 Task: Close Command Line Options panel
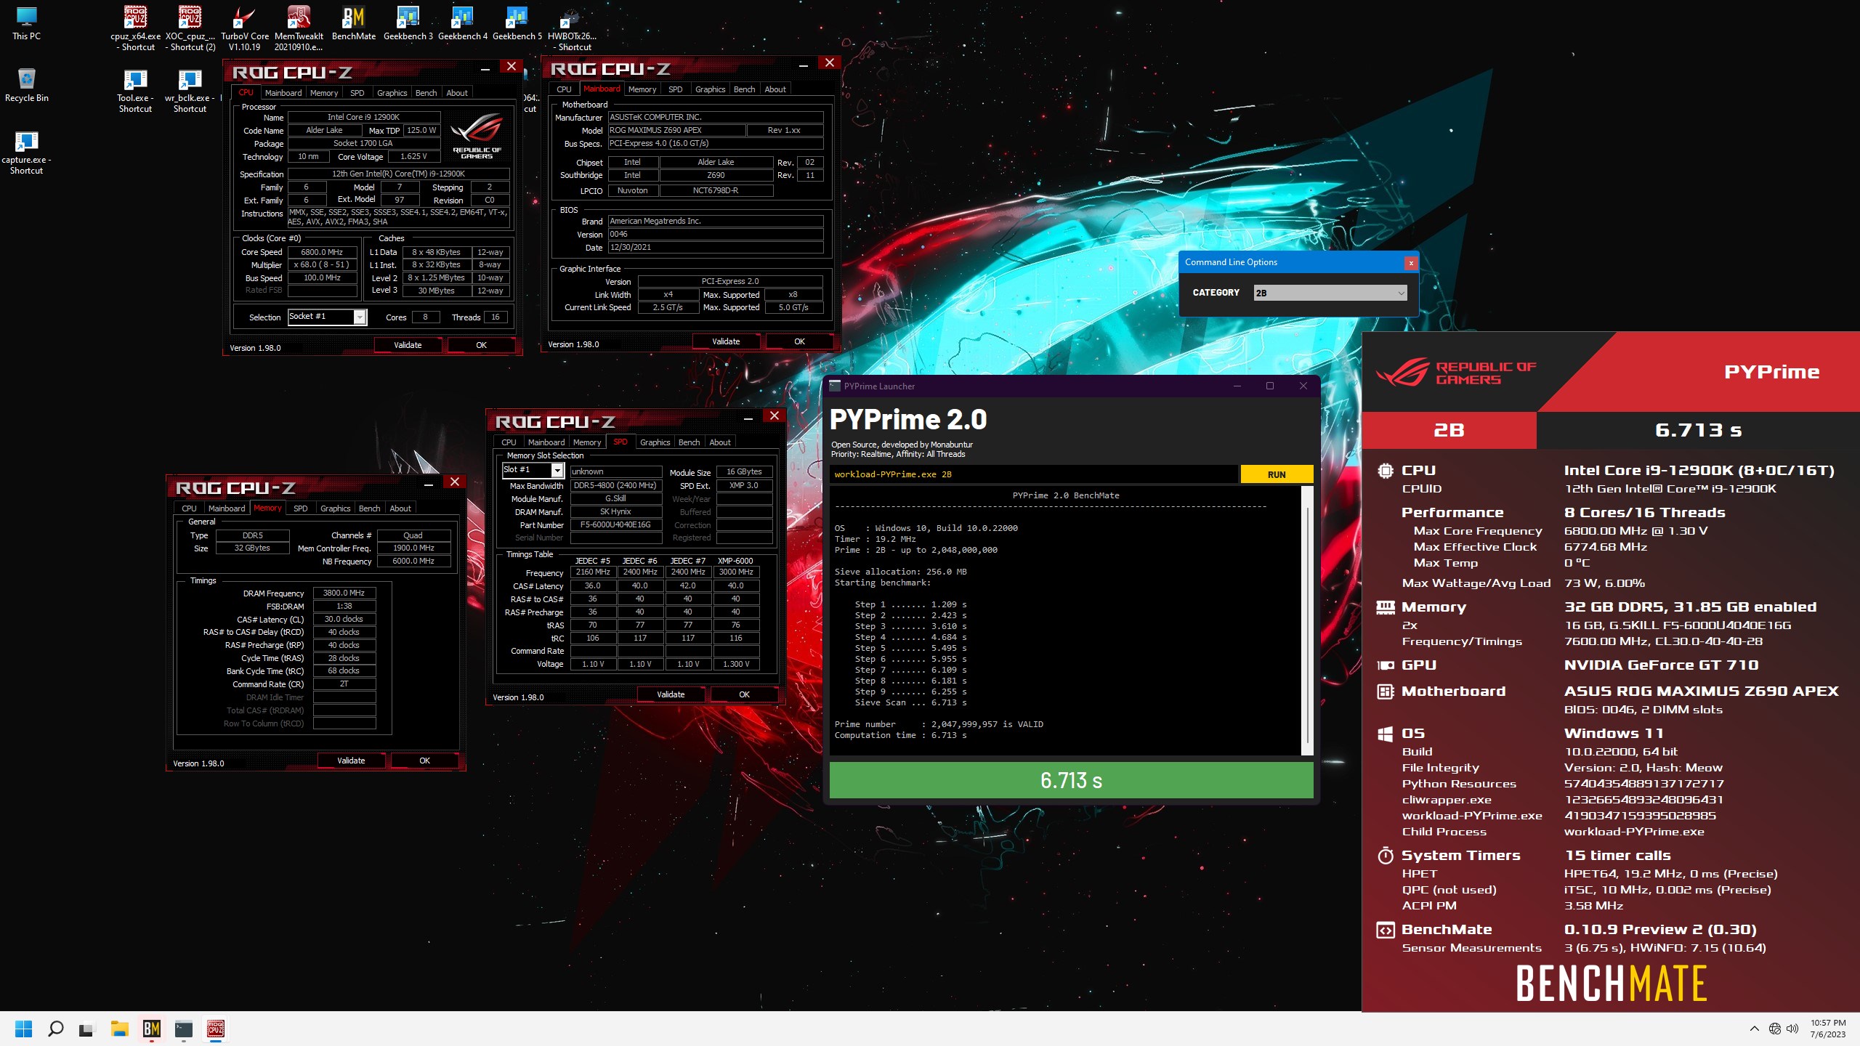1410,263
